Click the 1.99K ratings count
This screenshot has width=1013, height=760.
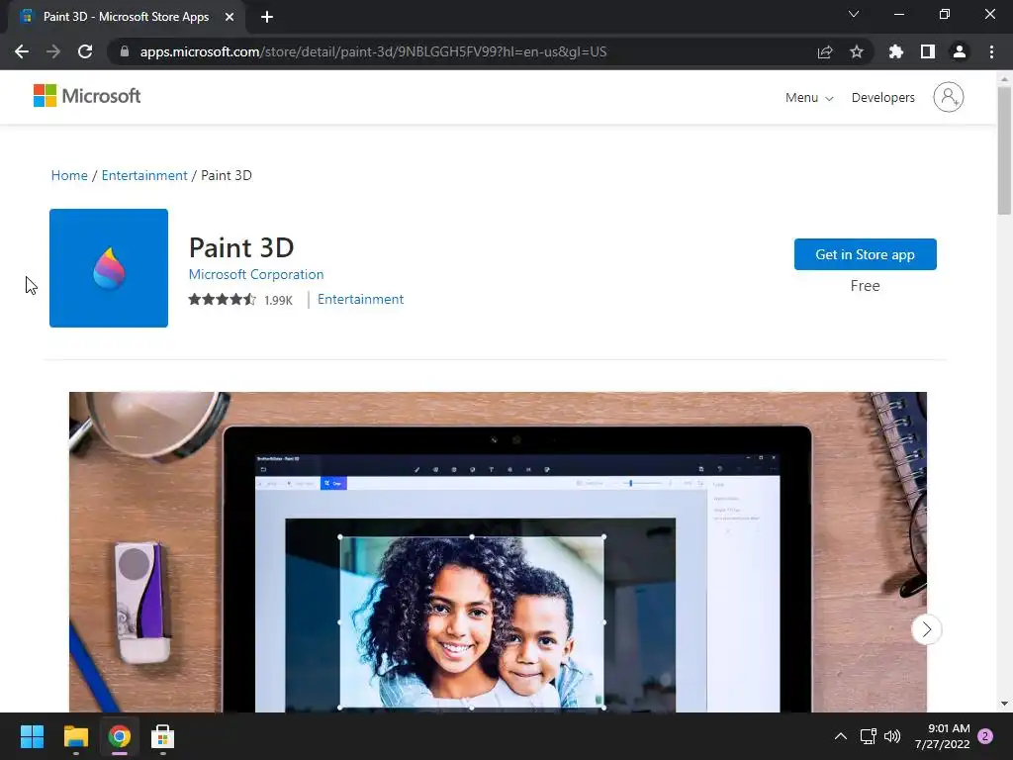point(278,300)
